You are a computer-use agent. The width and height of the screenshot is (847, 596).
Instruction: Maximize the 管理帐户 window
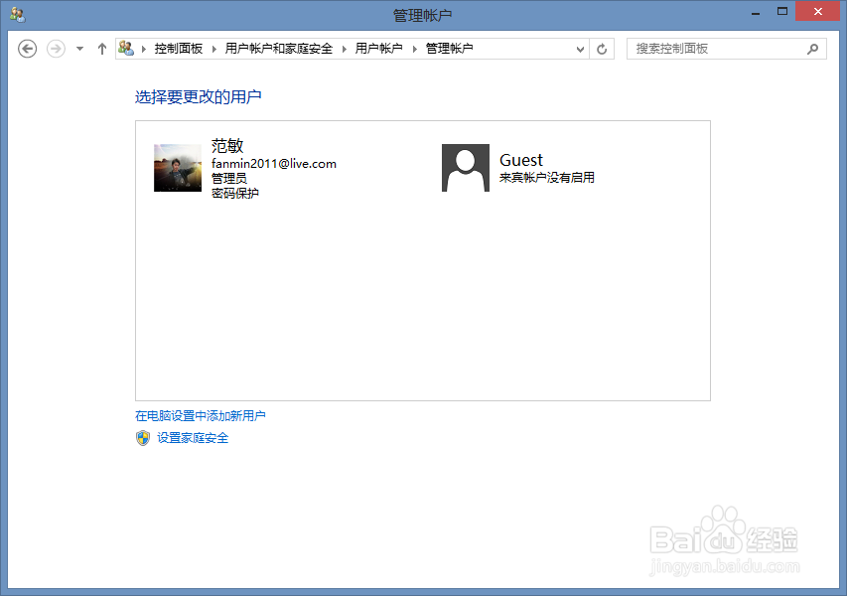tap(782, 11)
